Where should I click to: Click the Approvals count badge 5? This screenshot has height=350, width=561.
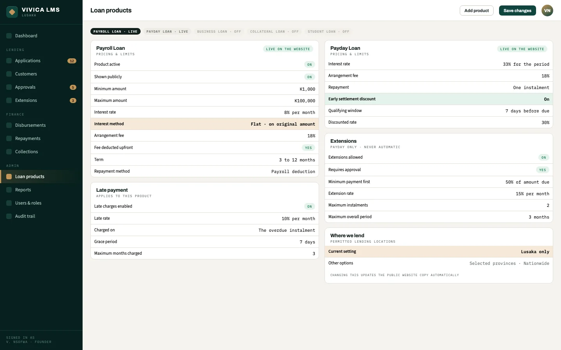[x=73, y=87]
